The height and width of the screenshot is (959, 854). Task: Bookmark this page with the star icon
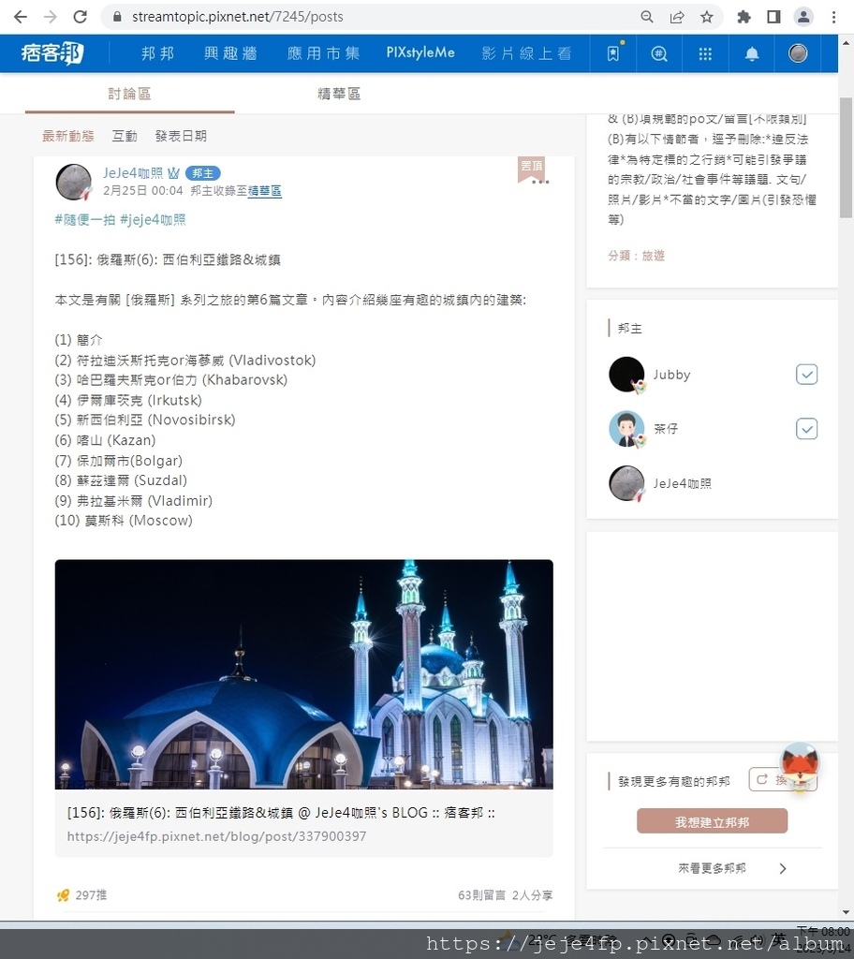[x=707, y=17]
